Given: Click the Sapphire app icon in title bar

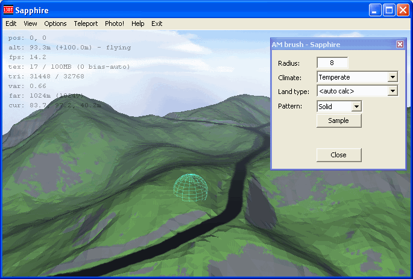Looking at the screenshot, I should pyautogui.click(x=8, y=10).
